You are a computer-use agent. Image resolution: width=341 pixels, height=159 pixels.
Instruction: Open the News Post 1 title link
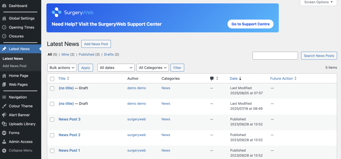(x=69, y=151)
